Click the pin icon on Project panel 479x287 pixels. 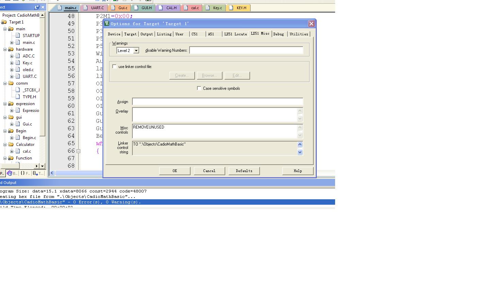[x=37, y=7]
